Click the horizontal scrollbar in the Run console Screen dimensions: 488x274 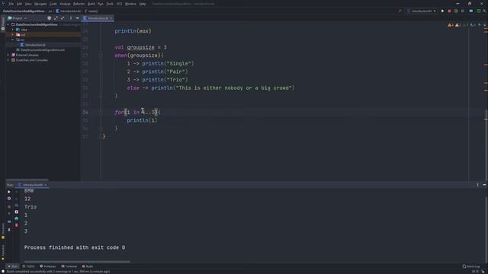77,262
